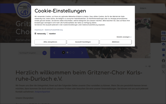Open the Impressum link

(39, 30)
